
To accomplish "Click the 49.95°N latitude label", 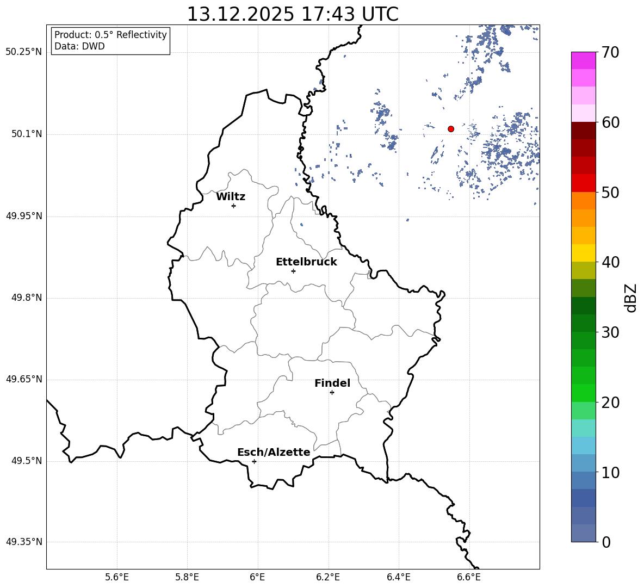I will point(24,215).
